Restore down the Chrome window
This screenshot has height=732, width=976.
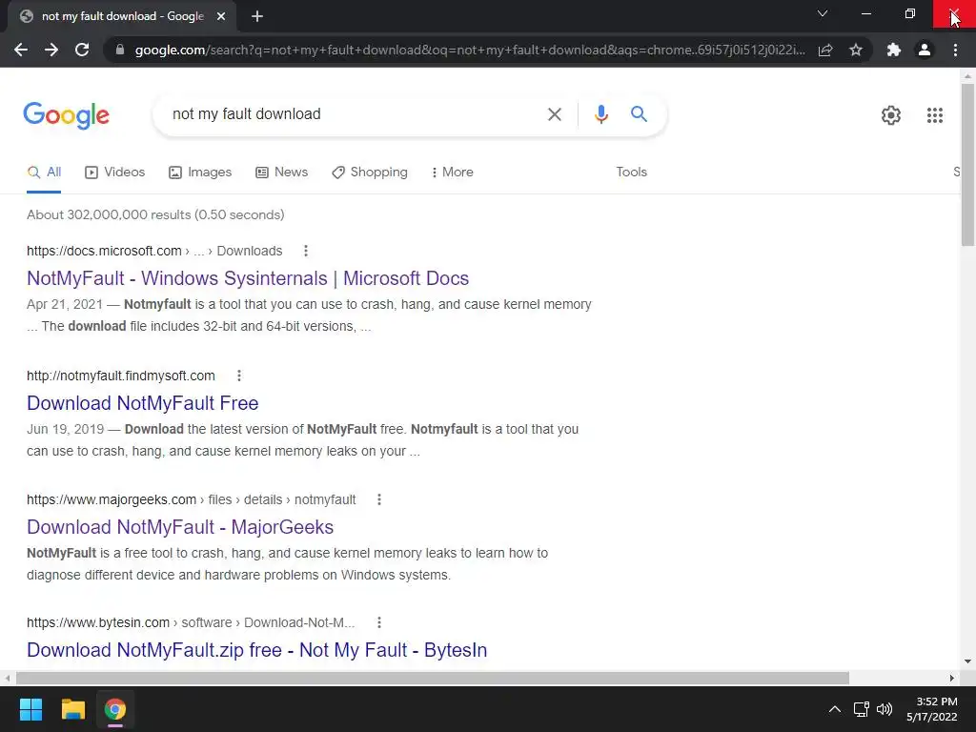[910, 13]
